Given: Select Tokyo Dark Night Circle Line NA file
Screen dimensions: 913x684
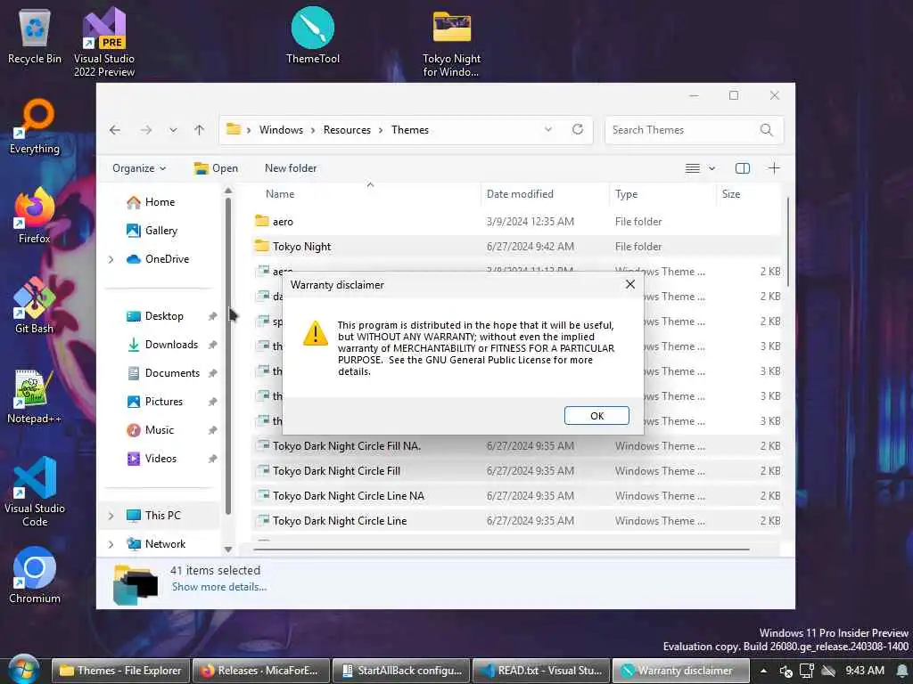Looking at the screenshot, I should point(516,496).
